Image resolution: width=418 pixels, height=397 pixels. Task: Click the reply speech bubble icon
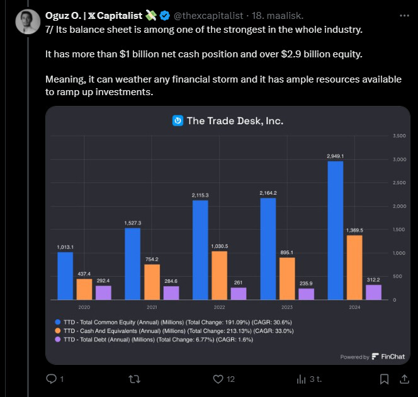[x=52, y=379]
